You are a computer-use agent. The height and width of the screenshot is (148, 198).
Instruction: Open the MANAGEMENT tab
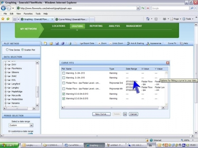point(134,26)
